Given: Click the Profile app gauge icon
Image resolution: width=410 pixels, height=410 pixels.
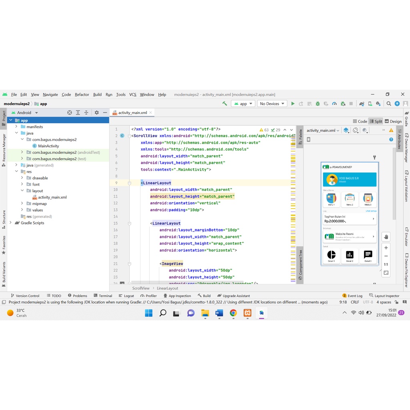Looking at the screenshot, I should point(334,104).
